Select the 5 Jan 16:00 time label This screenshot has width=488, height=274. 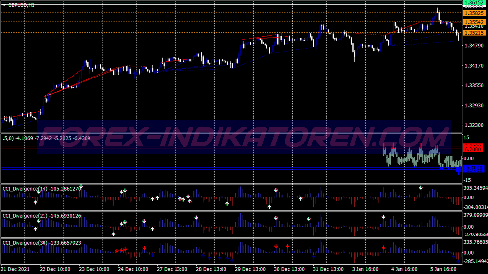444,269
